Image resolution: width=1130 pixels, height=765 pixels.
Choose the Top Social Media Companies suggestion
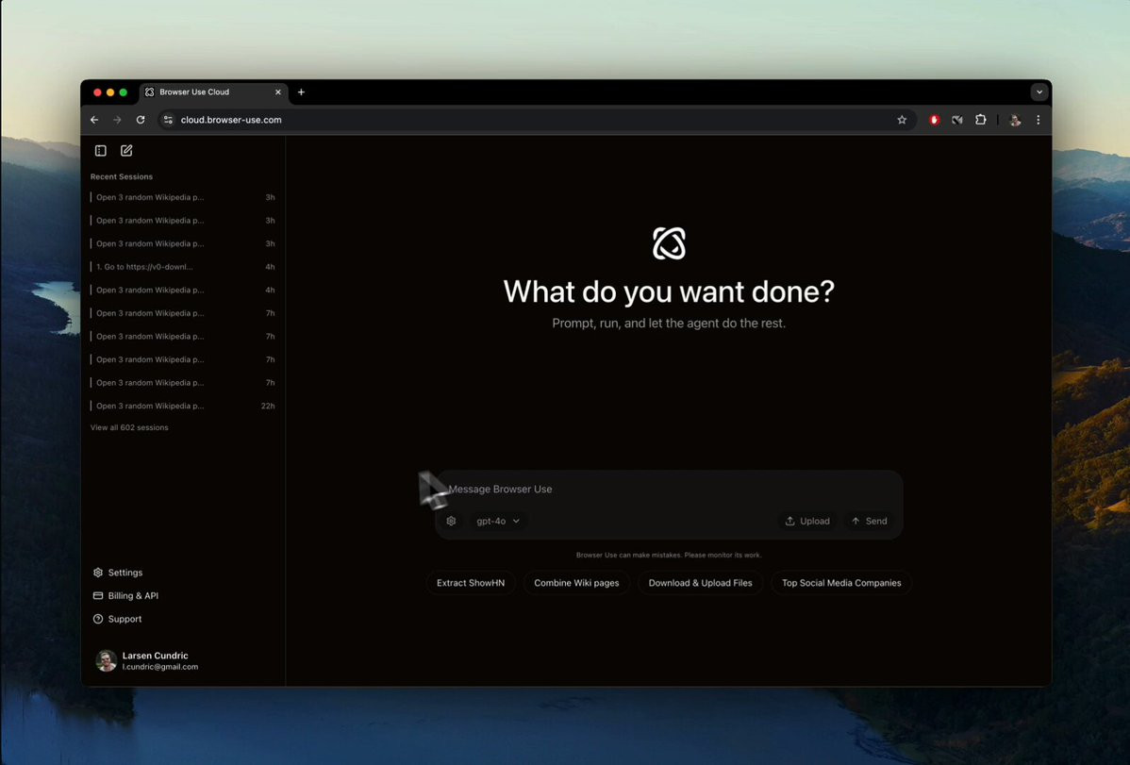pos(841,583)
